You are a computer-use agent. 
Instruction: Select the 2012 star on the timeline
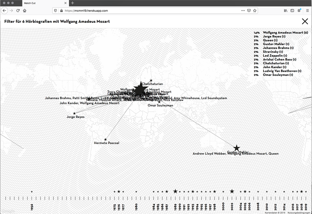click(275, 192)
